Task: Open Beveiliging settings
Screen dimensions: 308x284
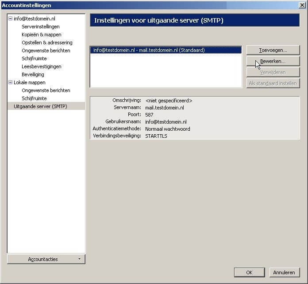Action: tap(33, 74)
